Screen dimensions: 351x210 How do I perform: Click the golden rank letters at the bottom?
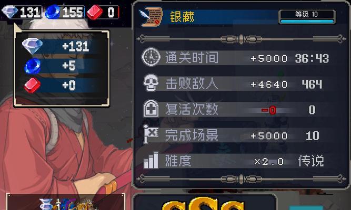(203, 203)
